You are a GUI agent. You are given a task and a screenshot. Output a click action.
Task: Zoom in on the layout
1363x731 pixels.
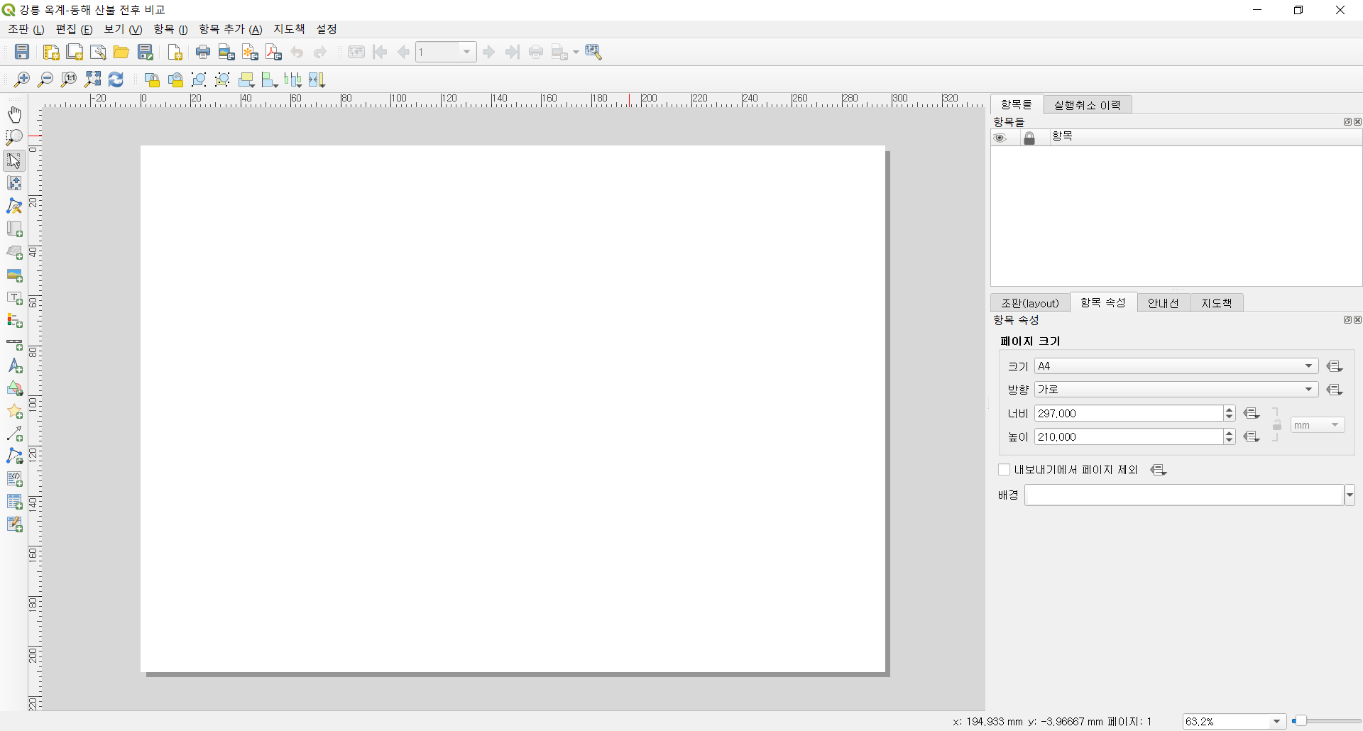(22, 79)
